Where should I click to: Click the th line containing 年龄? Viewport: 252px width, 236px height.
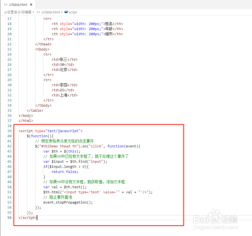tap(87, 29)
